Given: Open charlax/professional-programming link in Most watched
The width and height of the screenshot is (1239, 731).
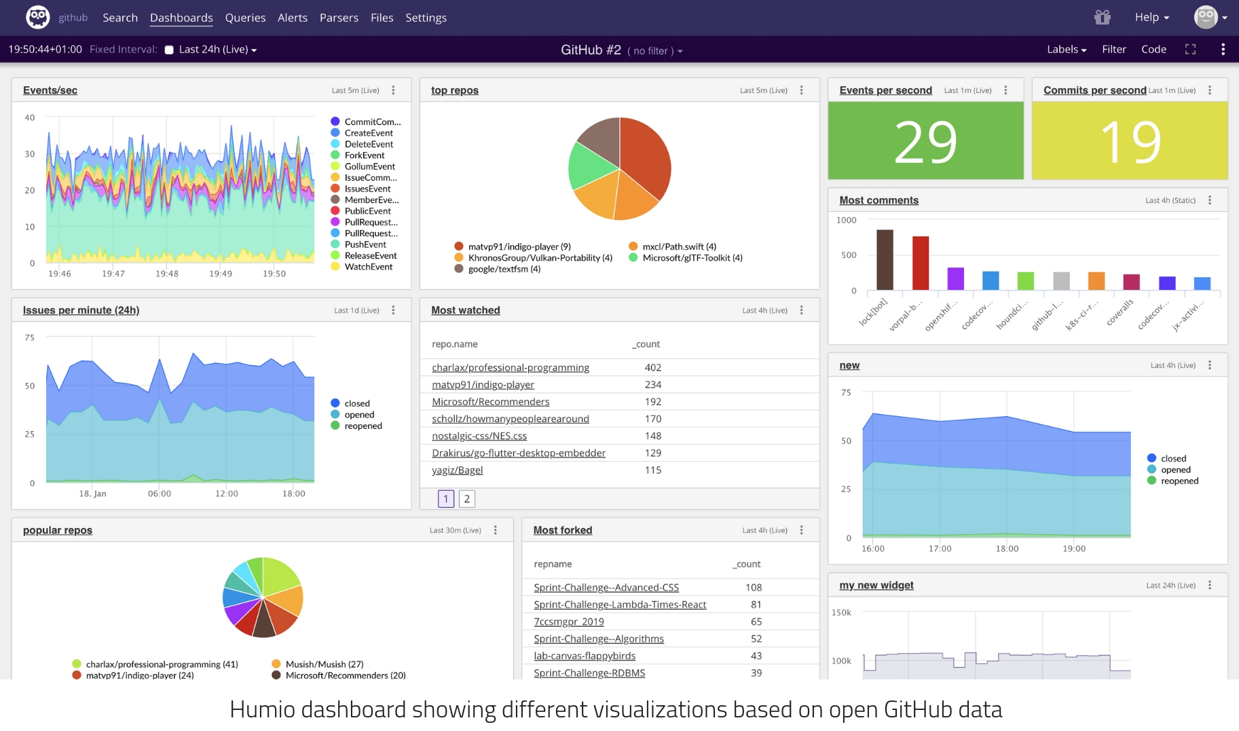Looking at the screenshot, I should click(511, 367).
